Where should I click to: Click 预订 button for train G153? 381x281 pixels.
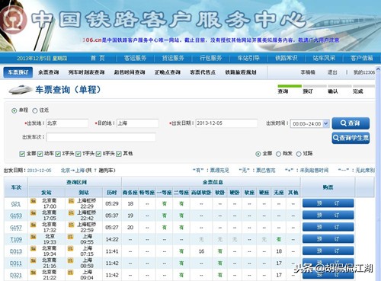pos(328,215)
